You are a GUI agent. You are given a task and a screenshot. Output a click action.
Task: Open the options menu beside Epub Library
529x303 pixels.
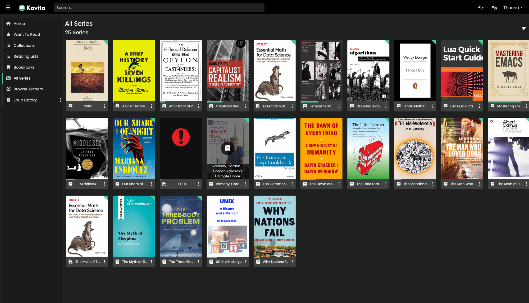(x=60, y=100)
